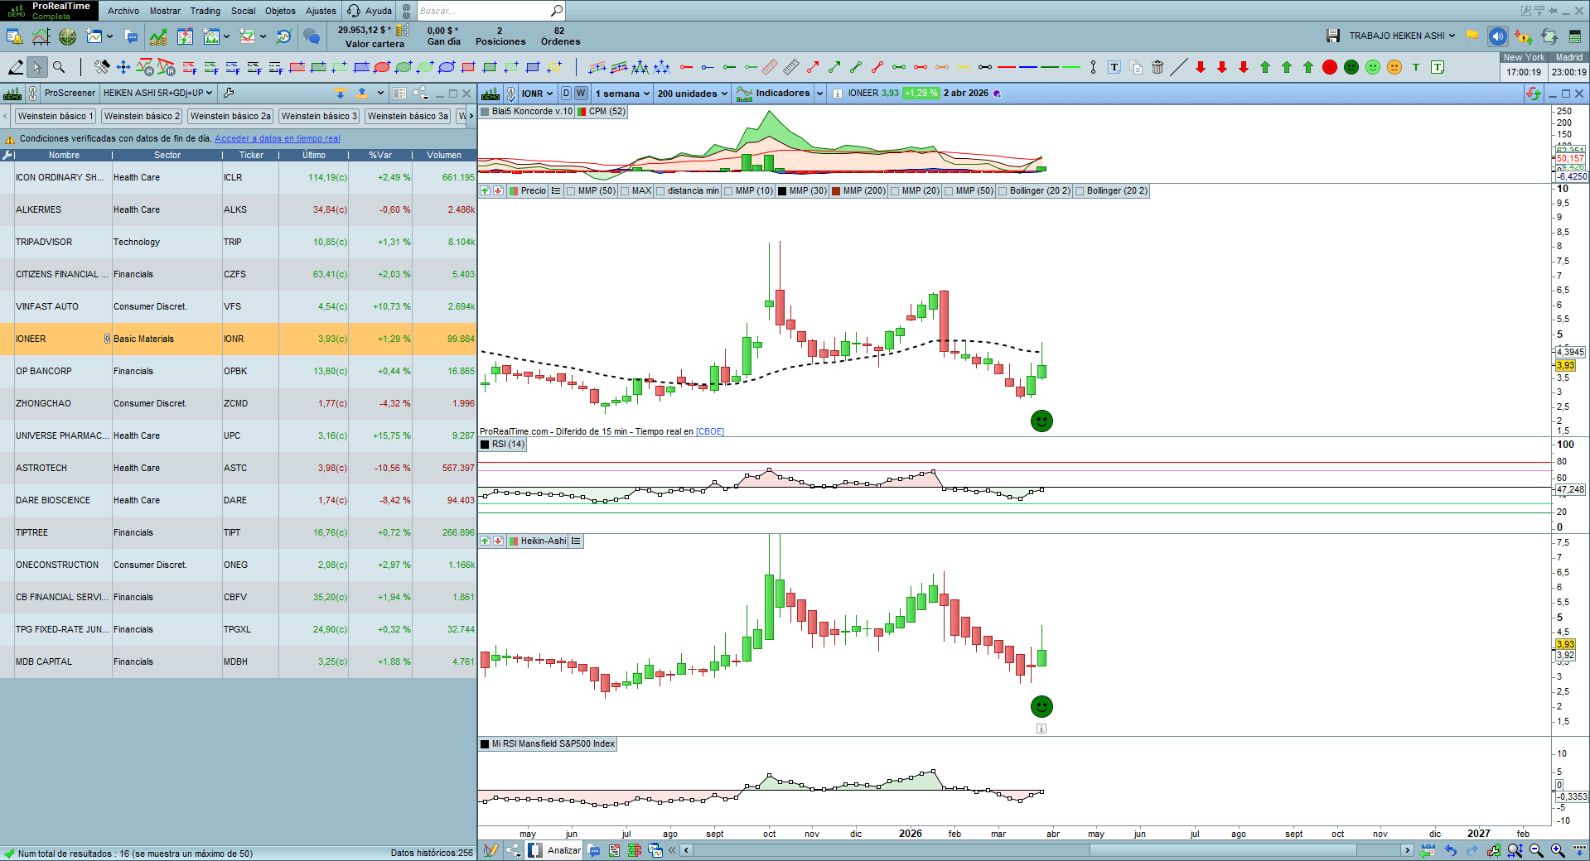This screenshot has height=861, width=1590.
Task: Open the chat bubbles icon
Action: point(312,36)
